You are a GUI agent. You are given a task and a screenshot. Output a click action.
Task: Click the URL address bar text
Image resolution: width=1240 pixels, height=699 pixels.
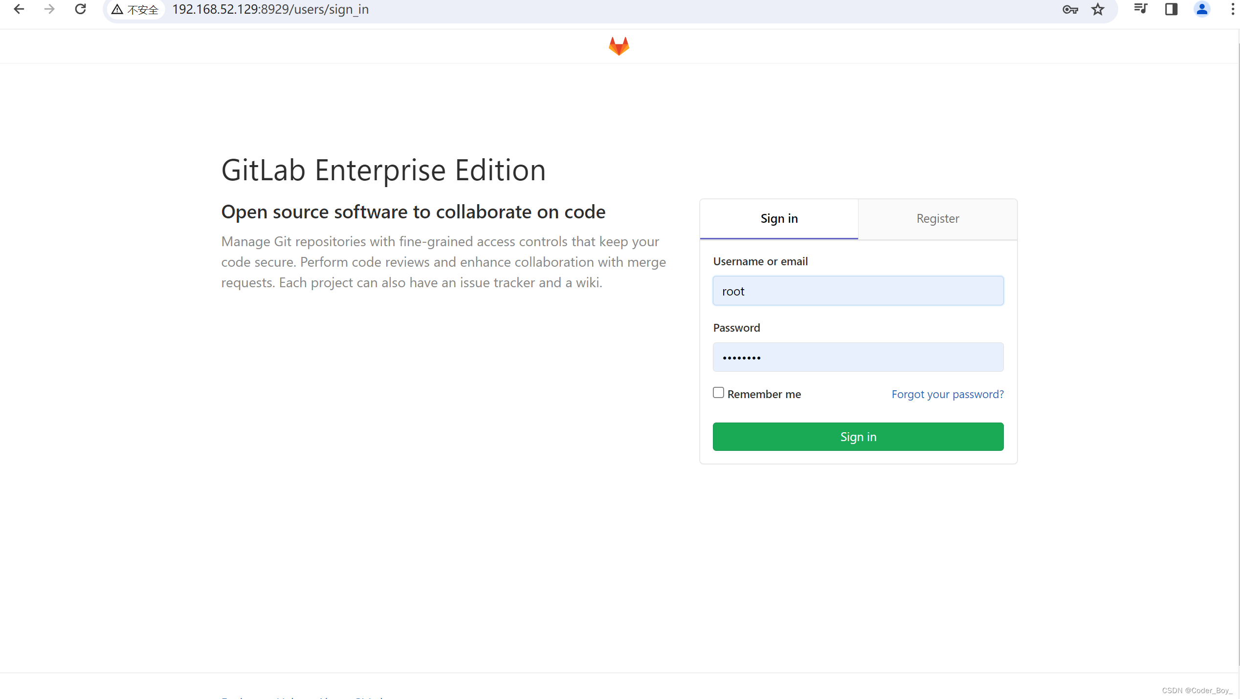tap(270, 10)
